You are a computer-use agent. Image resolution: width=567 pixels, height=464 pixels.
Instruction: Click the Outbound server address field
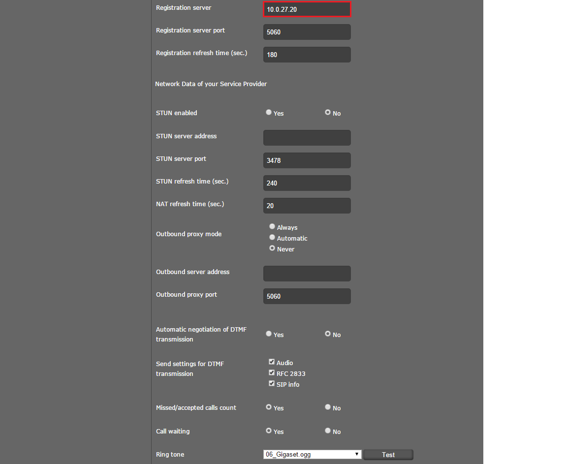pos(307,274)
